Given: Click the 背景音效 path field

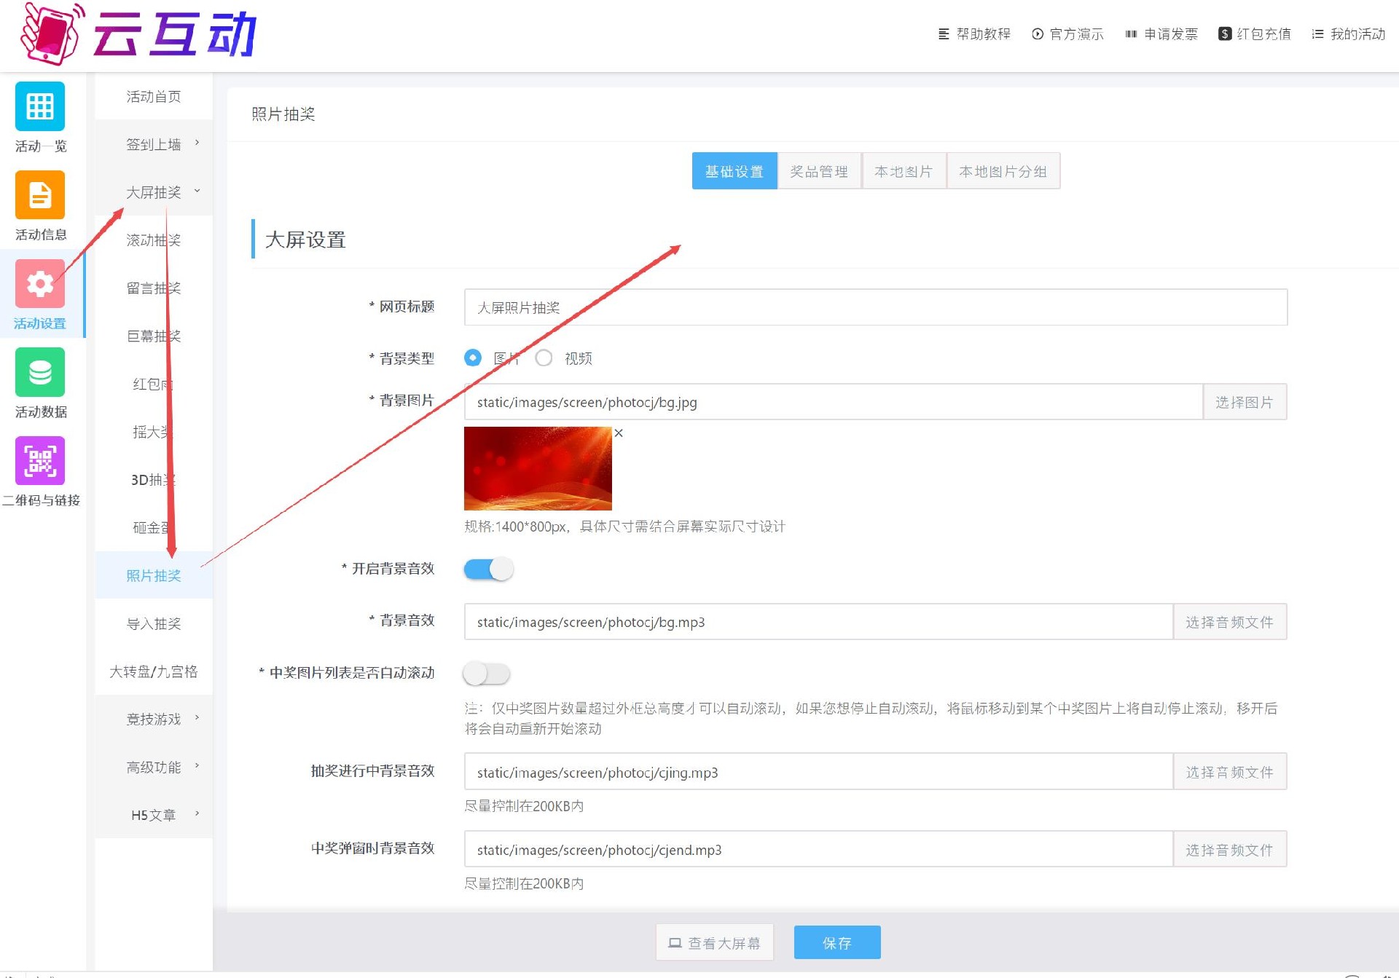Looking at the screenshot, I should [x=818, y=622].
